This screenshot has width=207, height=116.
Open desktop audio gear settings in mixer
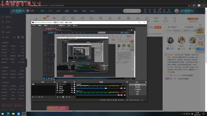tap(125, 88)
